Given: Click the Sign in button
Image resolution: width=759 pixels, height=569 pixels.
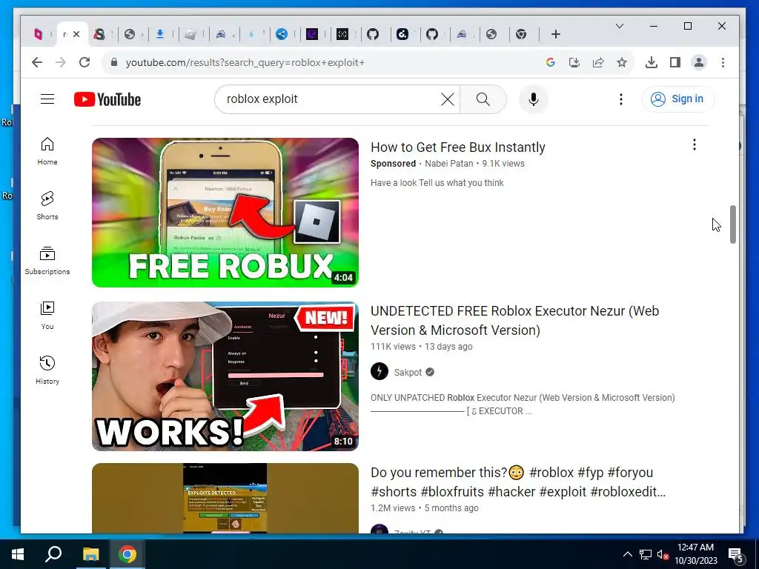Looking at the screenshot, I should (x=678, y=99).
